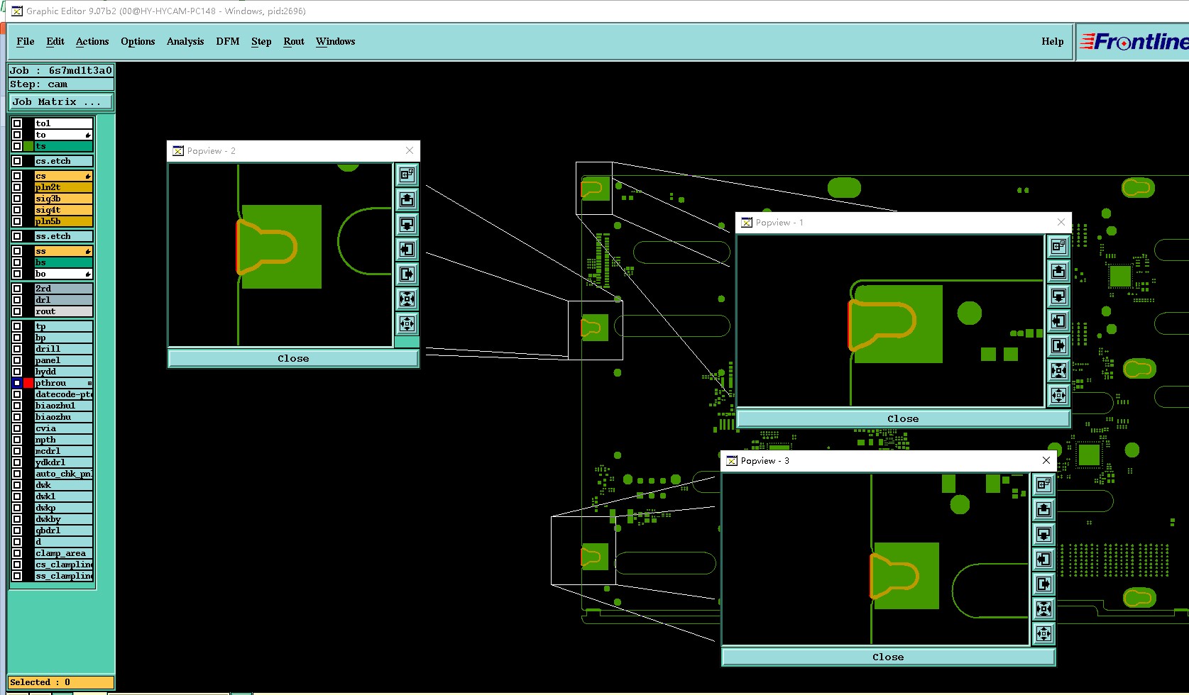Viewport: 1189px width, 695px height.
Task: Zoom in using inward arrows in Popview 3
Action: [1043, 608]
